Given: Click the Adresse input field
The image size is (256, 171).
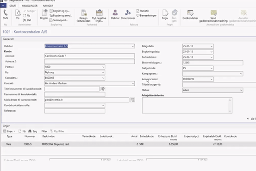Looking at the screenshot, I should [89, 56].
